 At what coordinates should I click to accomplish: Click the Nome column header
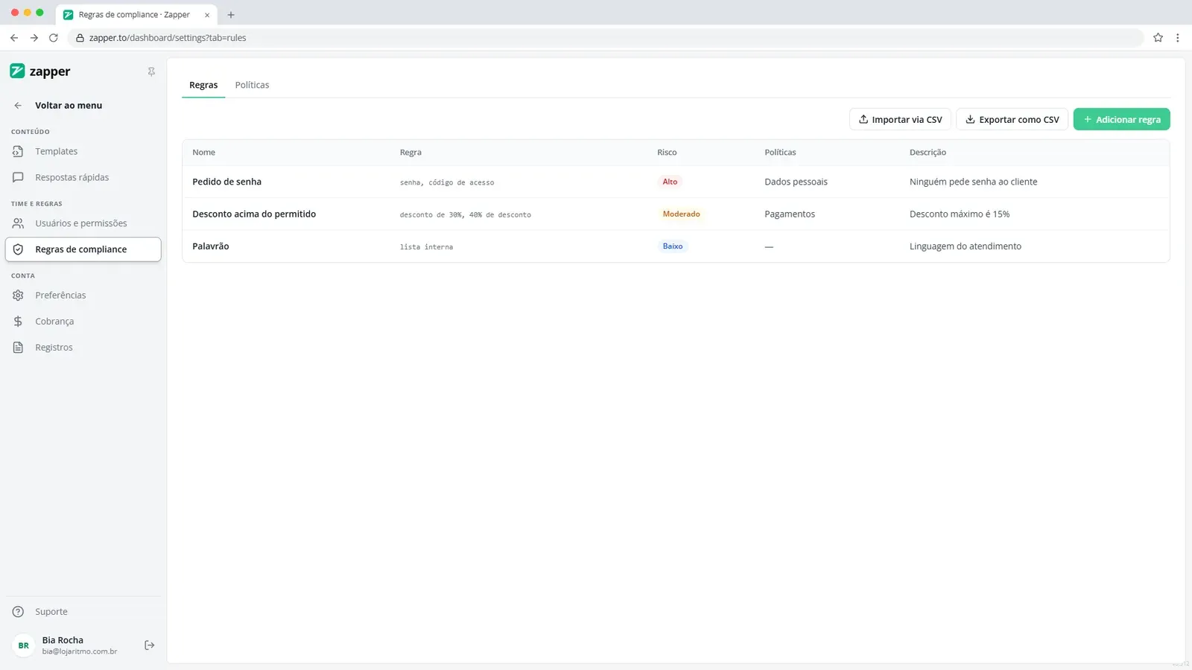pos(203,152)
